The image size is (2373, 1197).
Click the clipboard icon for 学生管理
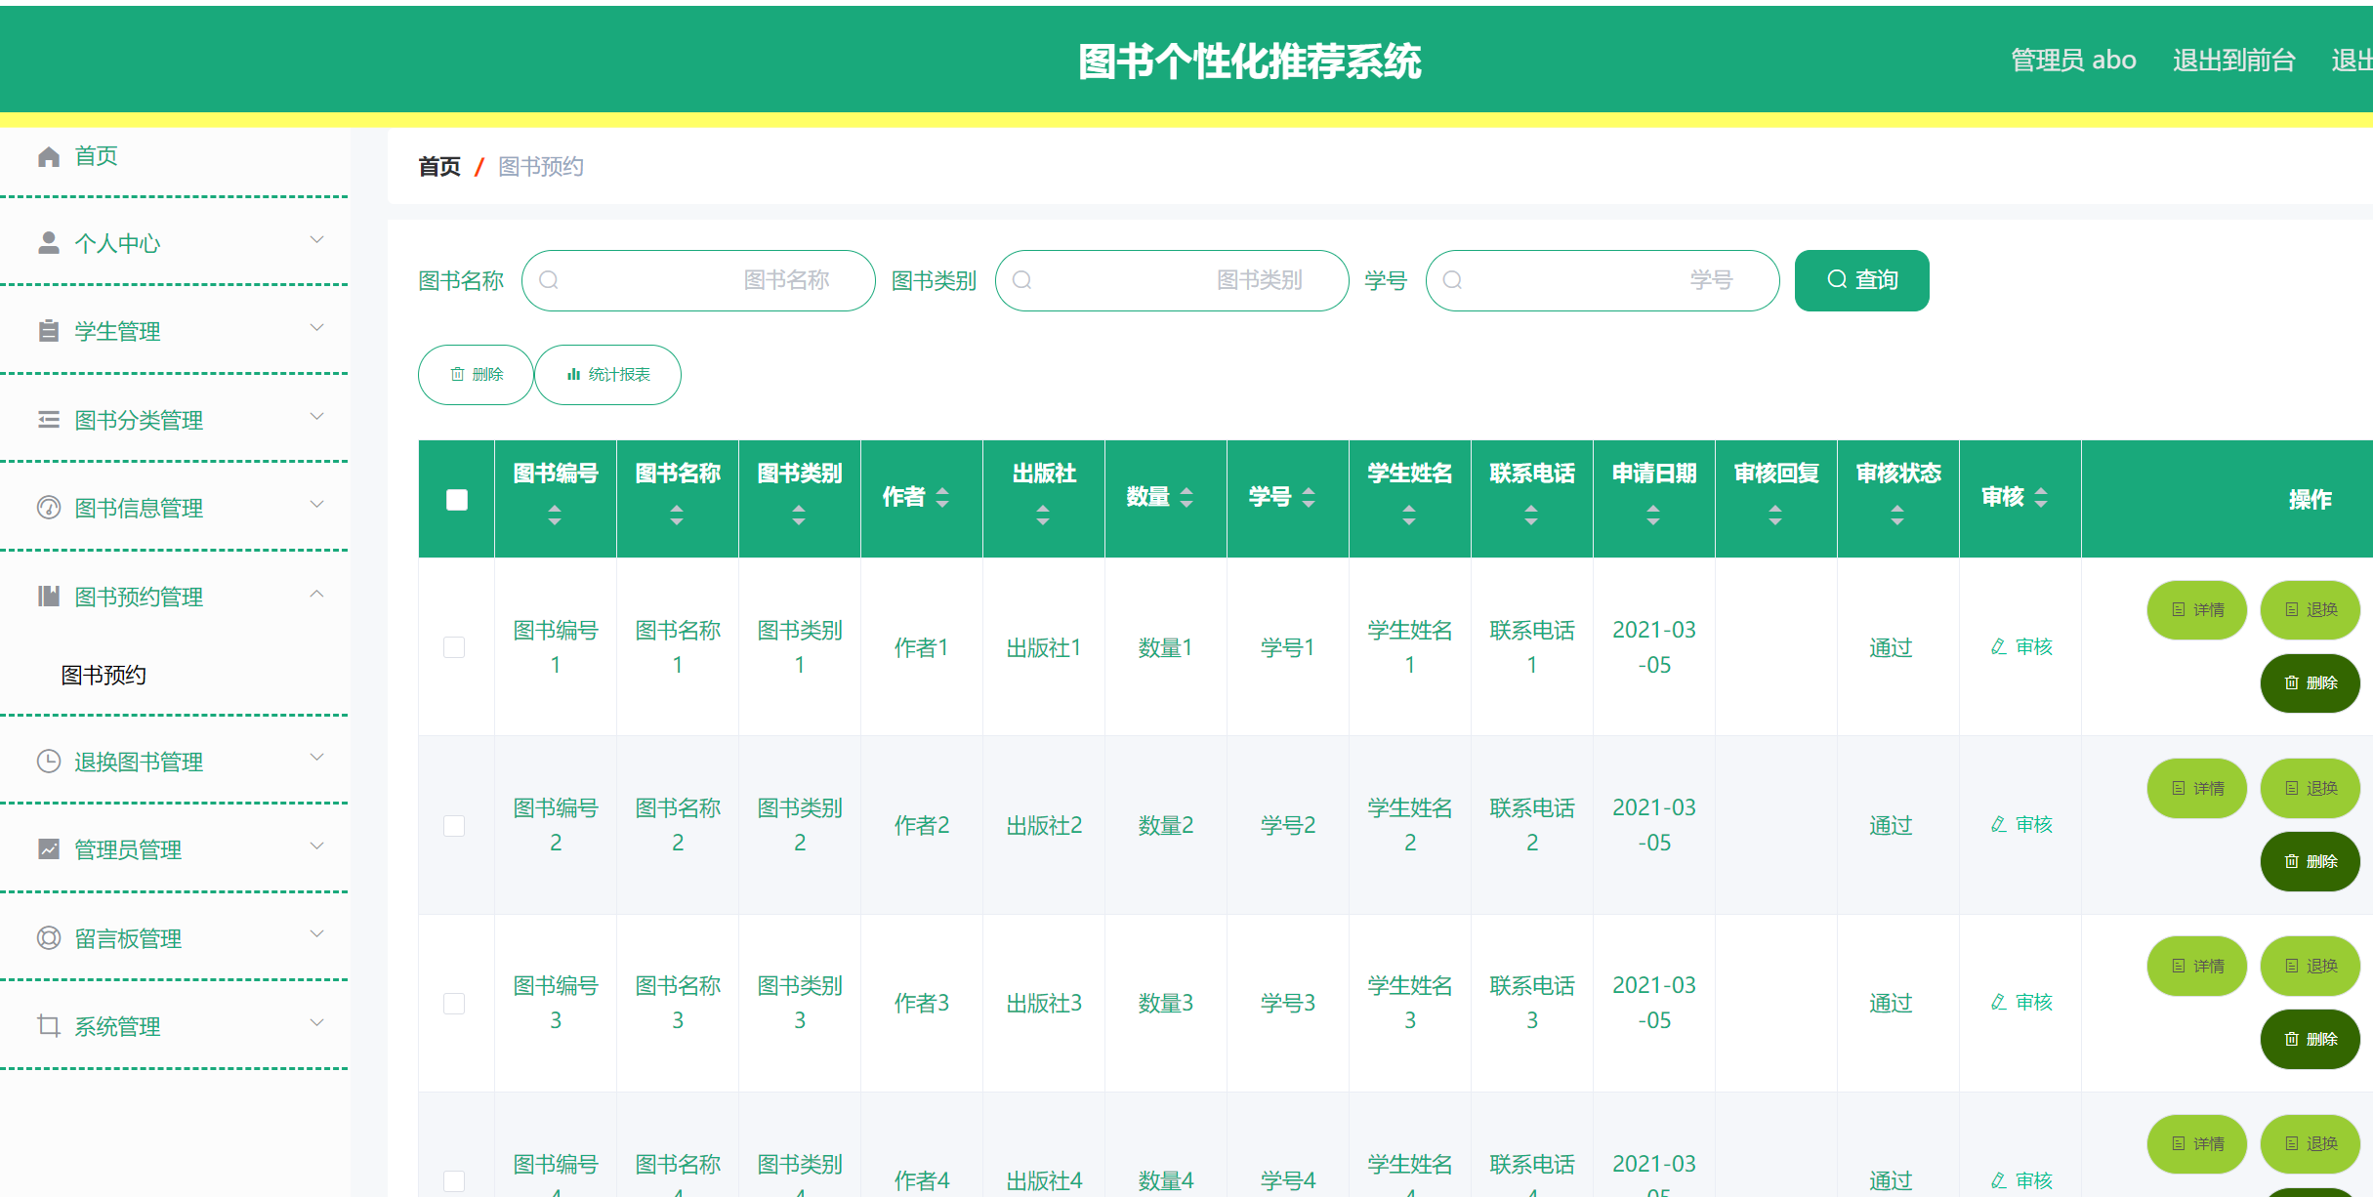click(x=48, y=330)
